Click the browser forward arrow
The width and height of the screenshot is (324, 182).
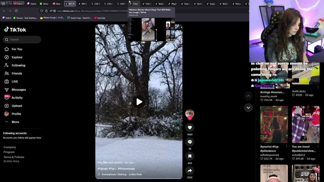[x=10, y=11]
